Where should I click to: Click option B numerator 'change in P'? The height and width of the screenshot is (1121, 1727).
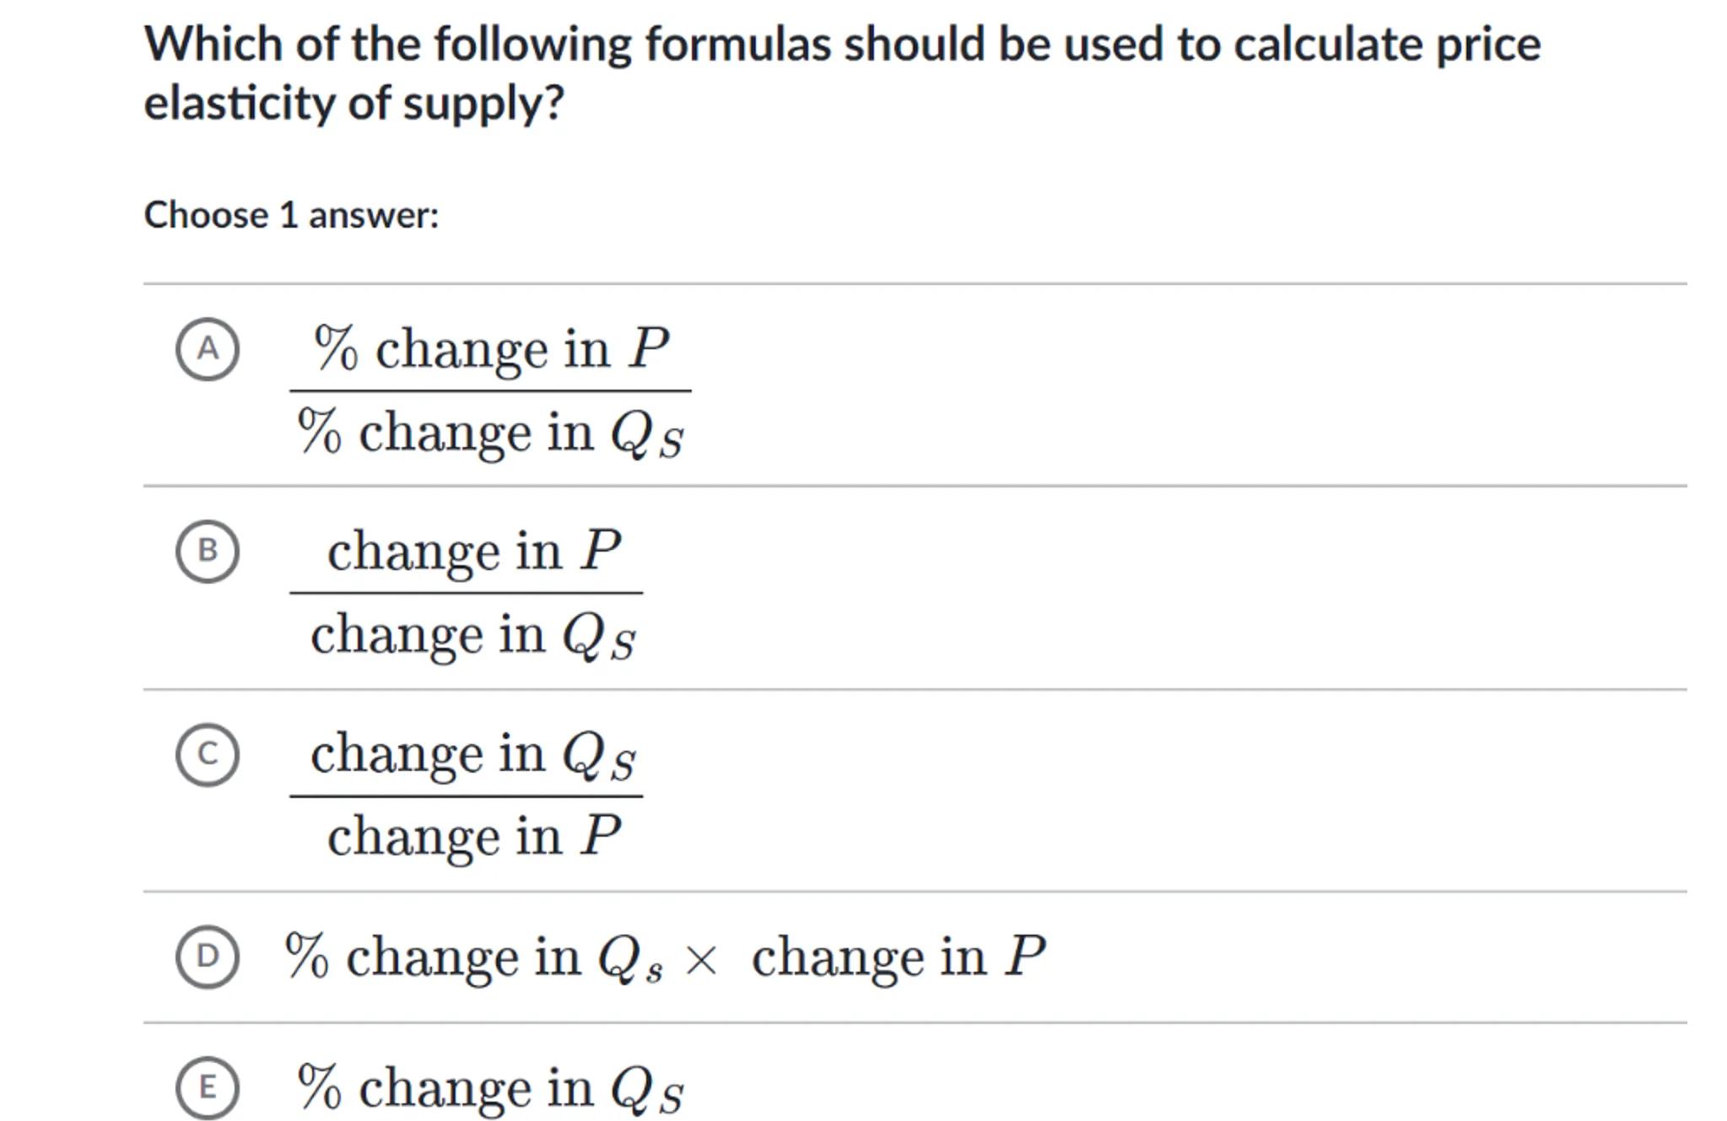(x=473, y=551)
